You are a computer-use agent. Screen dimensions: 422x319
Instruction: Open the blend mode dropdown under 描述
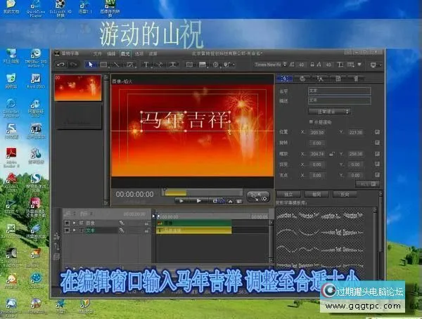pos(329,111)
